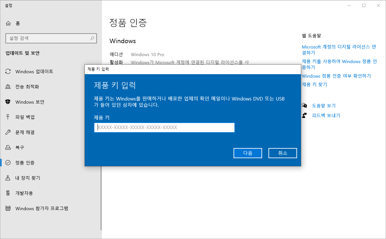
Task: Click the 에디션 label
Action: pyautogui.click(x=116, y=55)
